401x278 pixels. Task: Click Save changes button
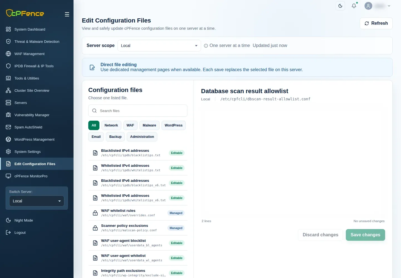365,235
